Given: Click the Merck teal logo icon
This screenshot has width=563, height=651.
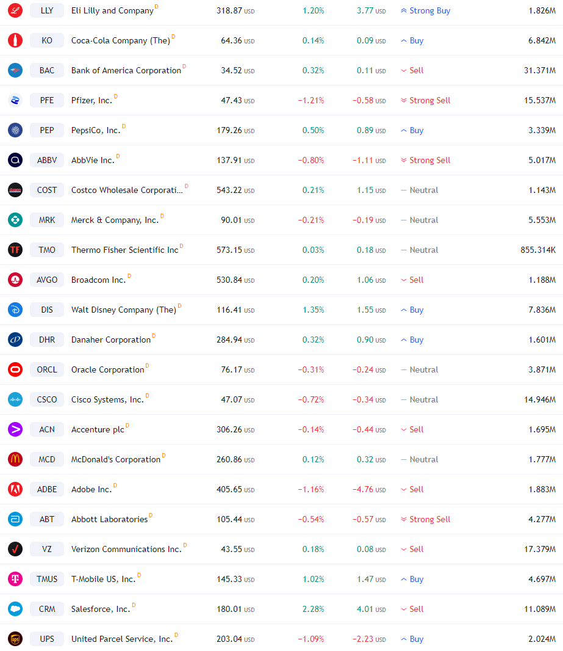Looking at the screenshot, I should 15,220.
